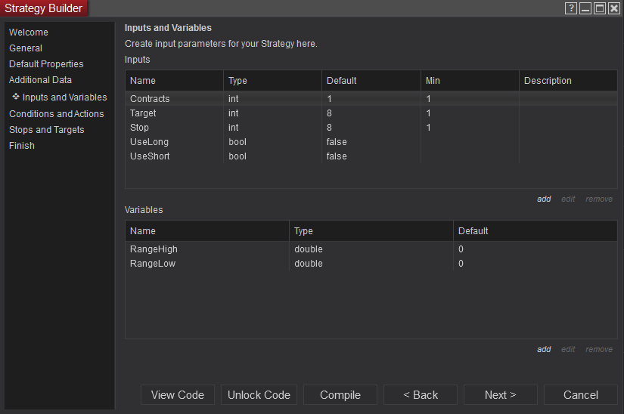Select the UseShort input row
624x414 pixels.
pos(150,156)
